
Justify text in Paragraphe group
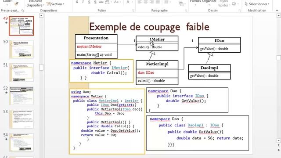(158, 2)
